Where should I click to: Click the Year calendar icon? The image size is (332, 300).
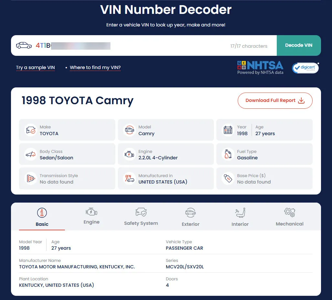coord(228,130)
